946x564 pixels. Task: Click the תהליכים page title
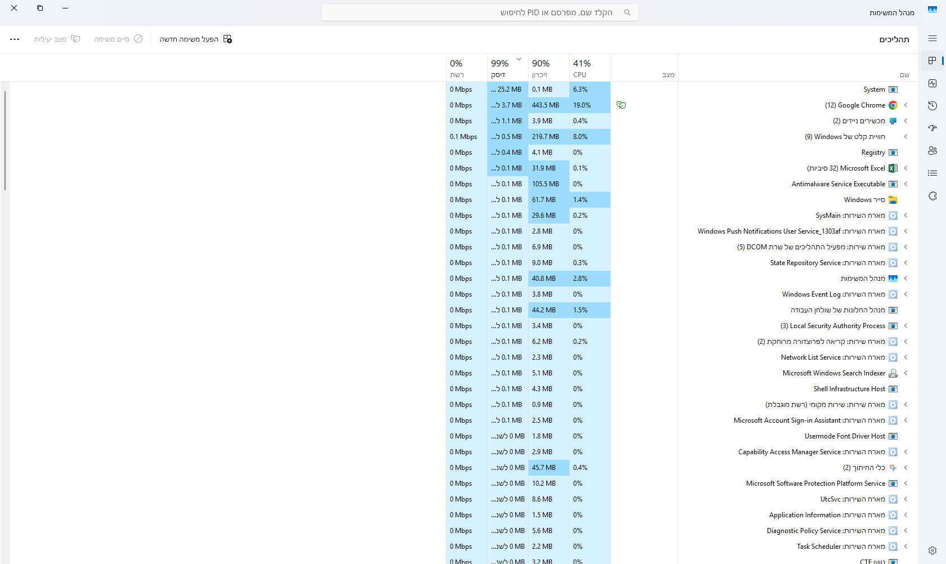click(894, 39)
